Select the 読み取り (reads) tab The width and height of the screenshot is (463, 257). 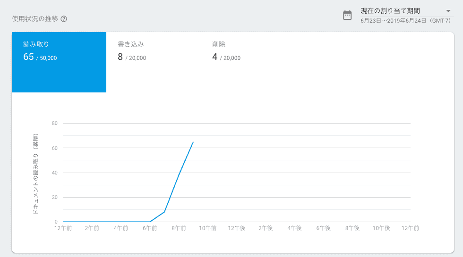(59, 62)
